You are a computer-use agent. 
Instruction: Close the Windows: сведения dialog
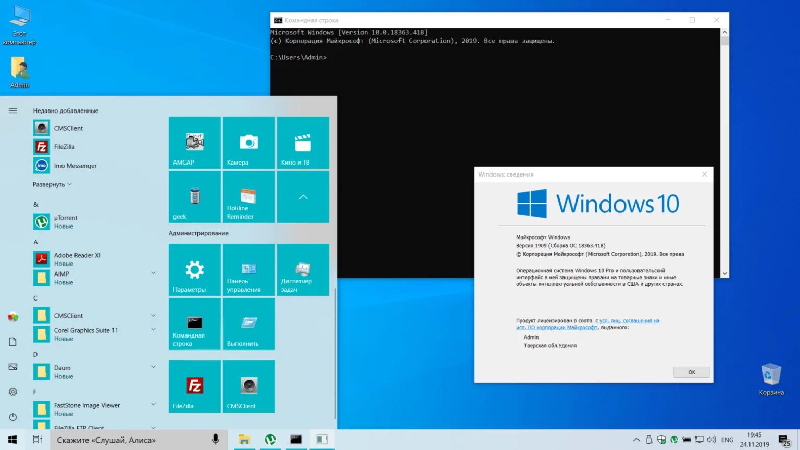pyautogui.click(x=705, y=174)
